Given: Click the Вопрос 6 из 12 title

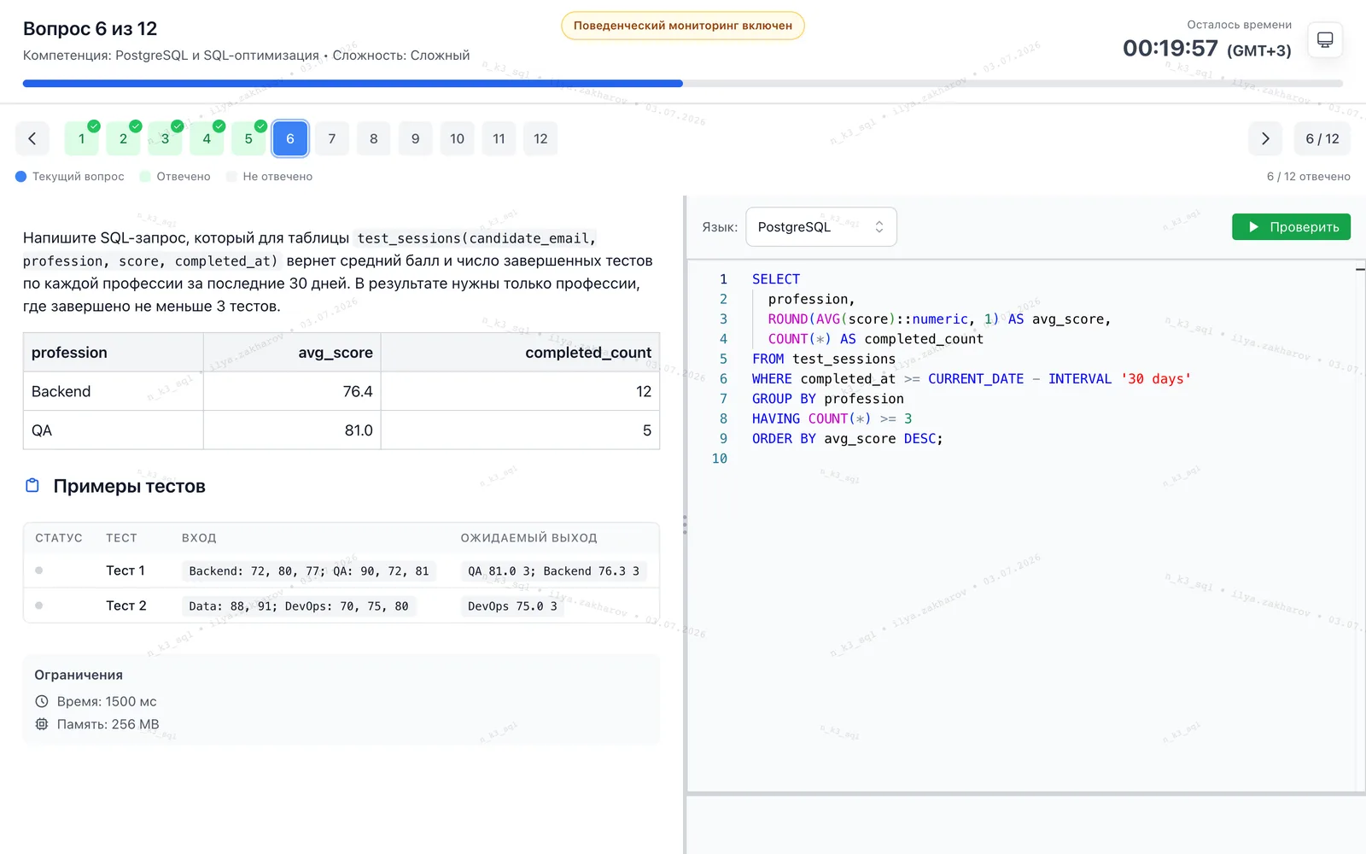Looking at the screenshot, I should coord(90,28).
